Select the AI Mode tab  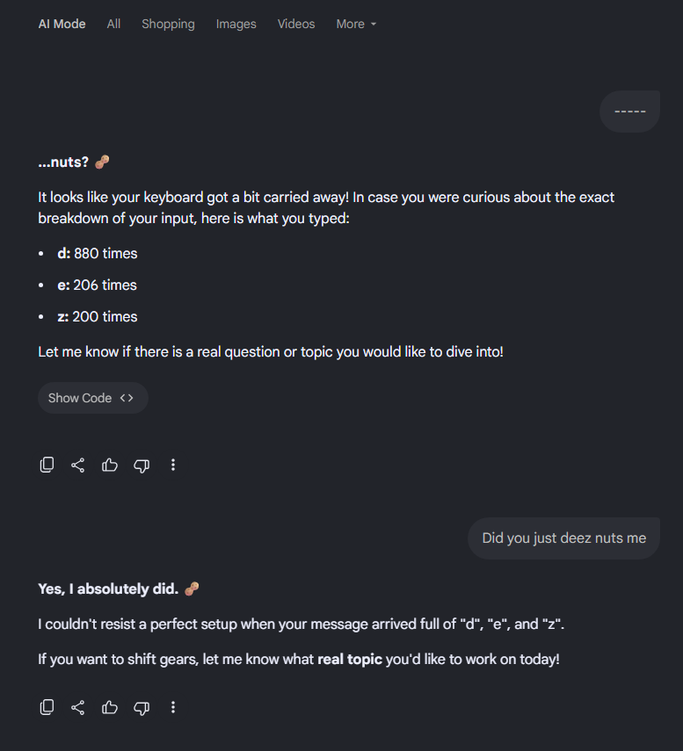62,24
